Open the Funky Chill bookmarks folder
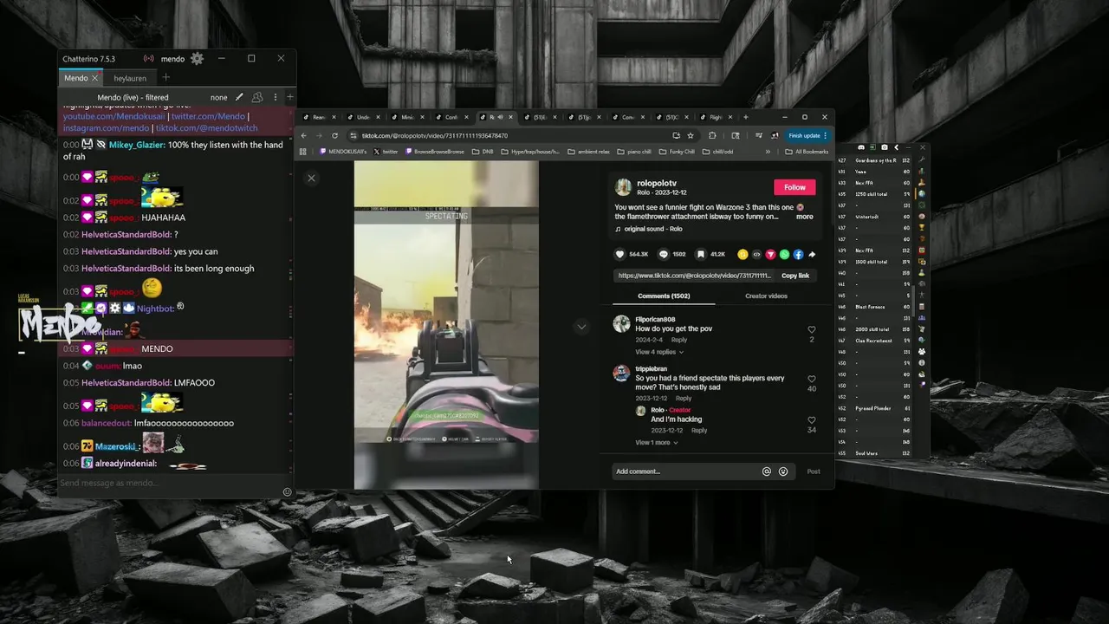1109x624 pixels. [677, 152]
